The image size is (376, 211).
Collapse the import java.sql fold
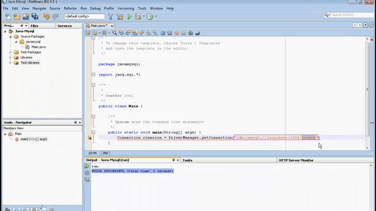(x=93, y=74)
